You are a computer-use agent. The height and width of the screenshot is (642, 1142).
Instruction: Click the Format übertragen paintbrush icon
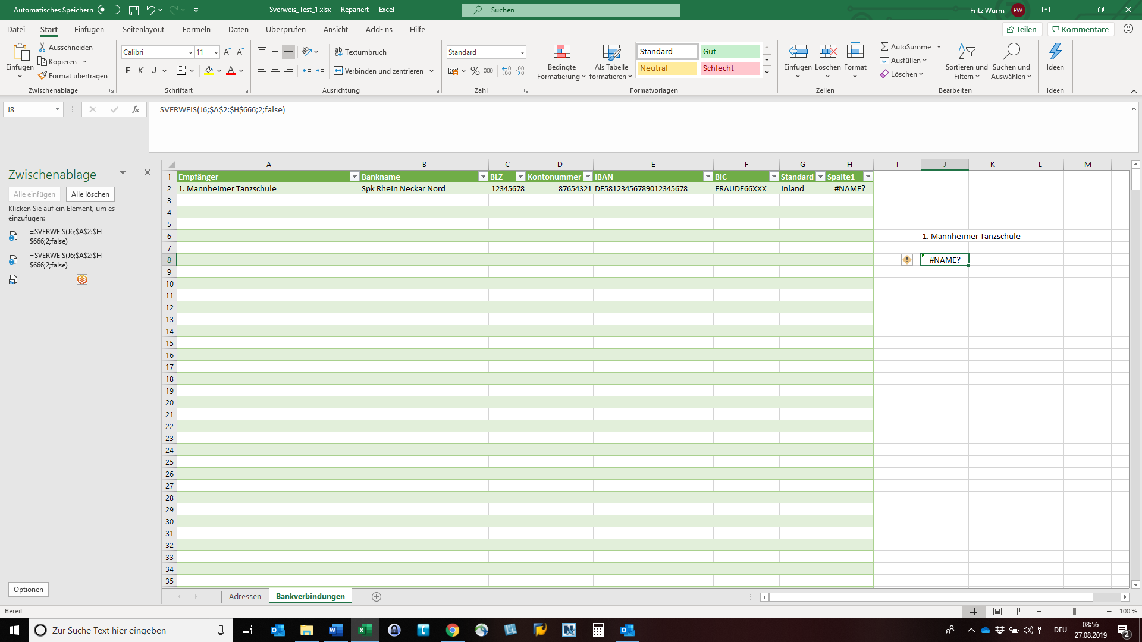[42, 75]
